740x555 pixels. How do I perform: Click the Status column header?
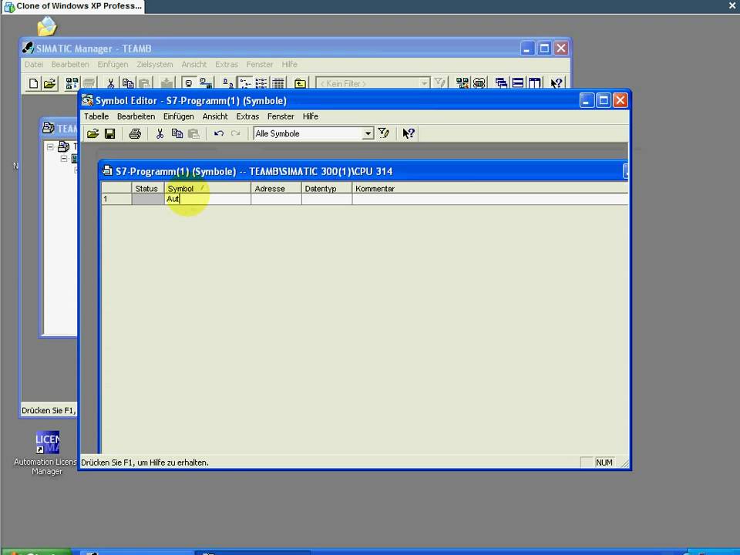click(x=148, y=188)
